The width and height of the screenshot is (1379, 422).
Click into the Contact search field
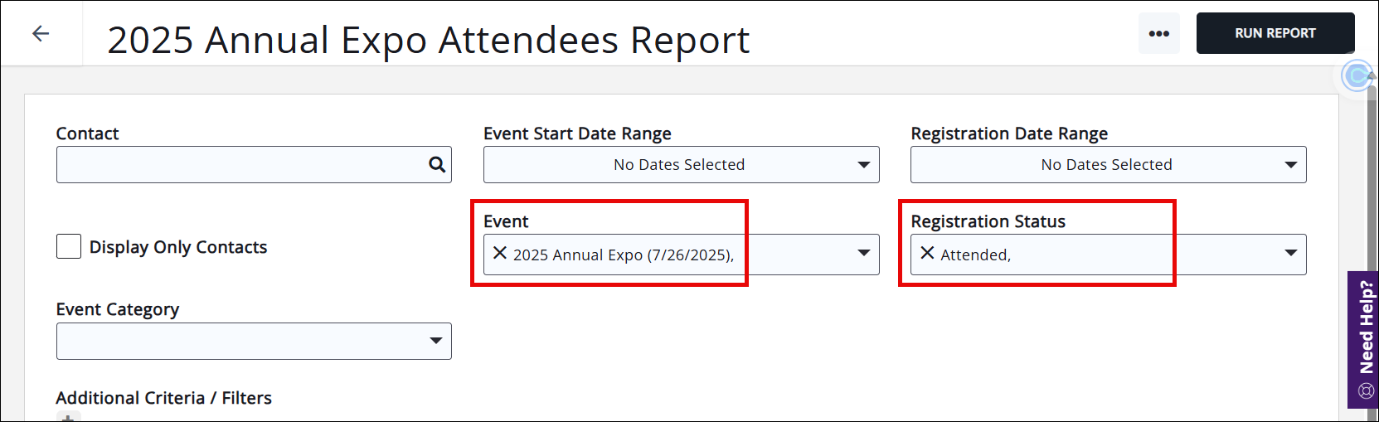point(240,165)
